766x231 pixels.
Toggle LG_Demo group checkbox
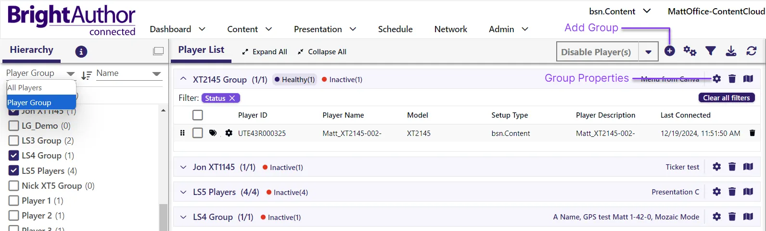[x=14, y=126]
